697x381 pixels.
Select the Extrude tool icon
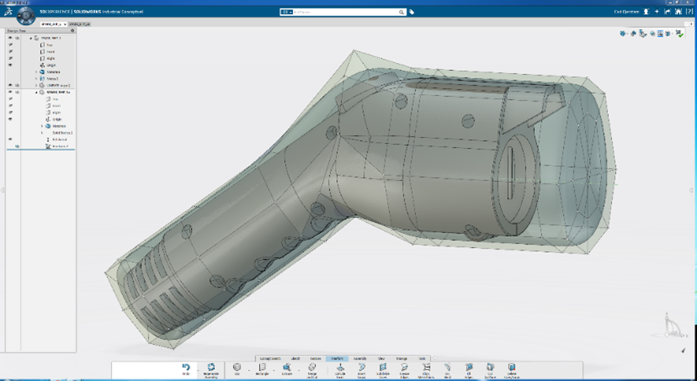287,368
